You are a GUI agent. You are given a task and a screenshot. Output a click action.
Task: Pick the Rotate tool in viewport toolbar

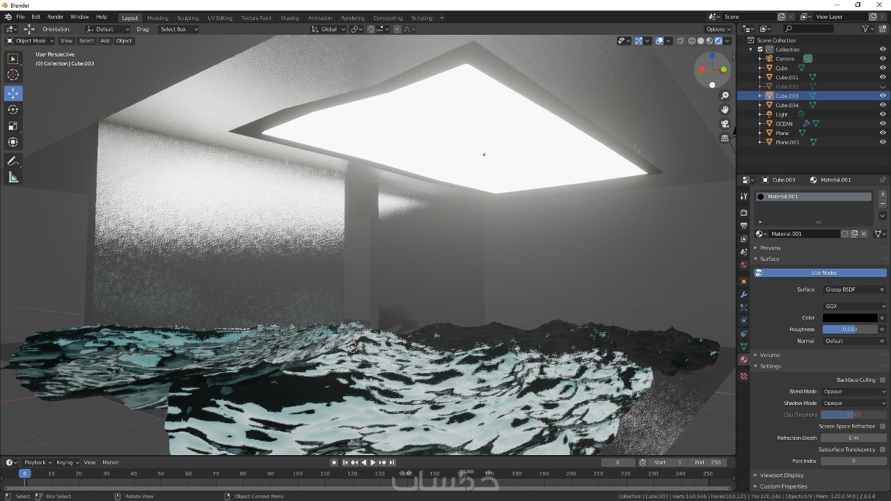coord(13,109)
